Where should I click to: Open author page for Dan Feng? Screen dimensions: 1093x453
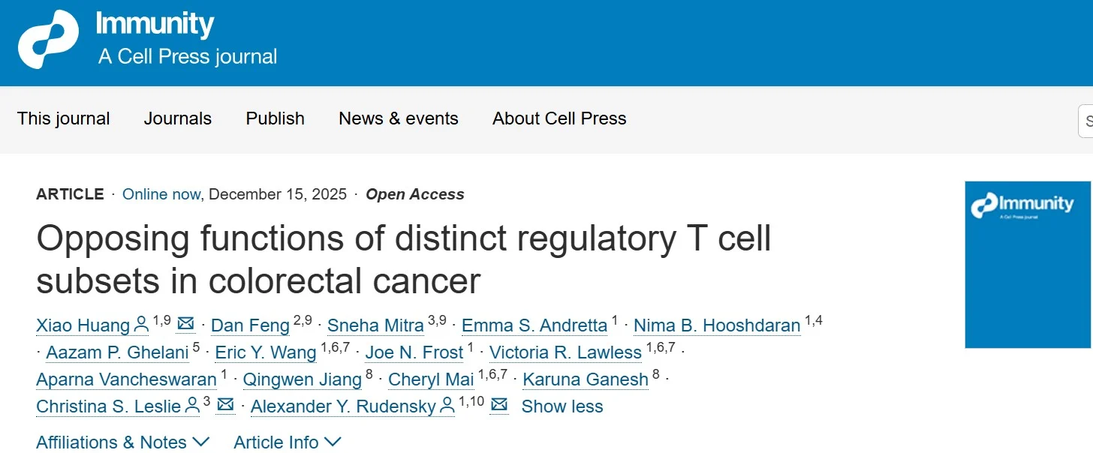click(250, 325)
